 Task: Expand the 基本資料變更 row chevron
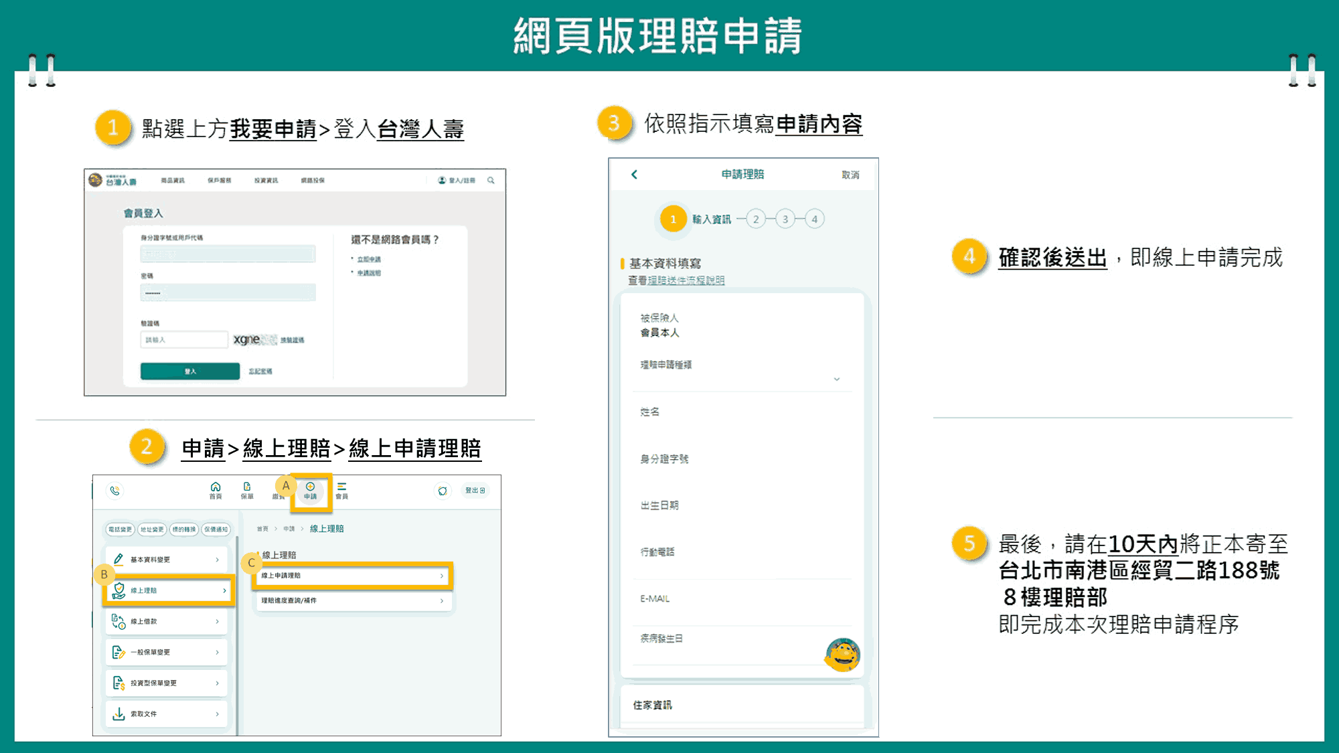(x=217, y=560)
